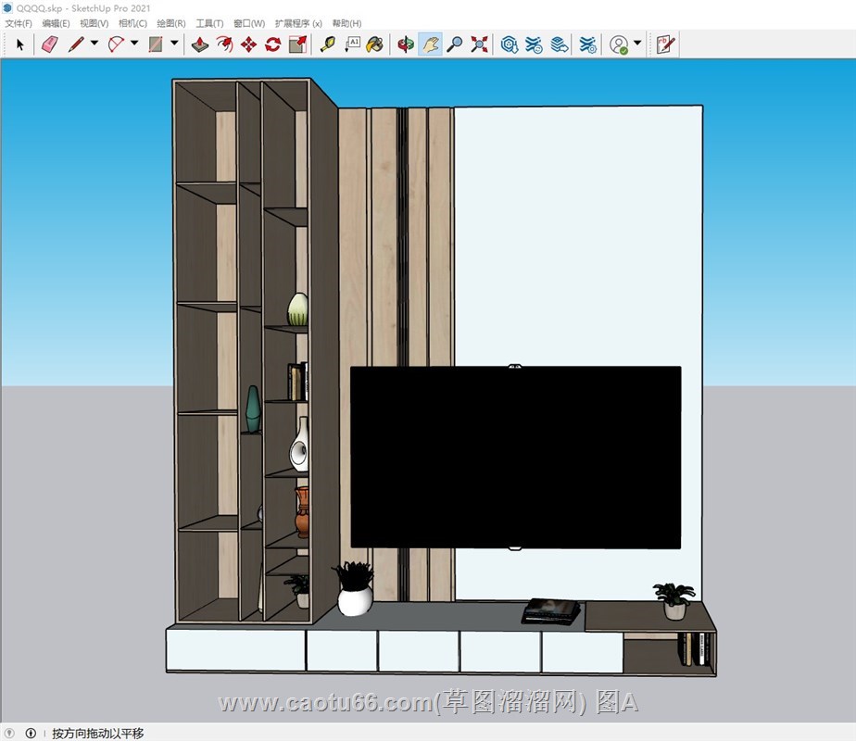Open the Rectangle shape tool dropdown arrow
This screenshot has height=741, width=856.
point(174,44)
